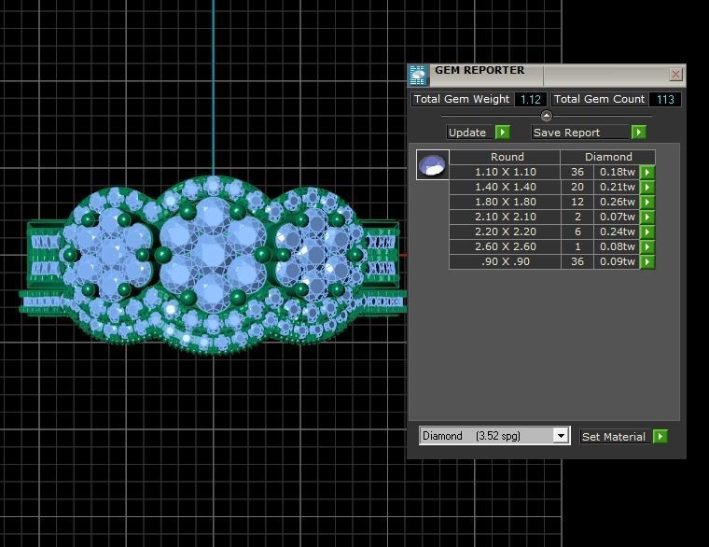Click the green arrow for .90 X .90 row

point(647,261)
